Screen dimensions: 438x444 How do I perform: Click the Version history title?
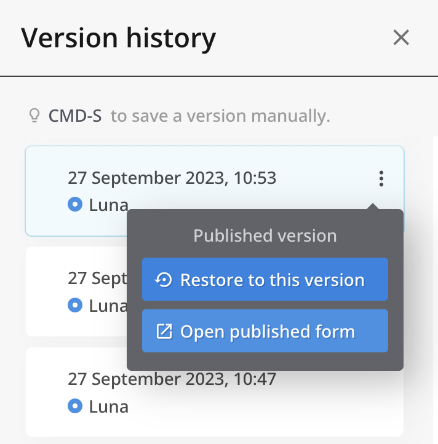pos(119,38)
